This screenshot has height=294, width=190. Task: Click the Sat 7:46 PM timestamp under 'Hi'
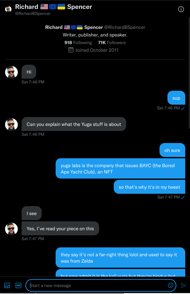click(x=32, y=82)
